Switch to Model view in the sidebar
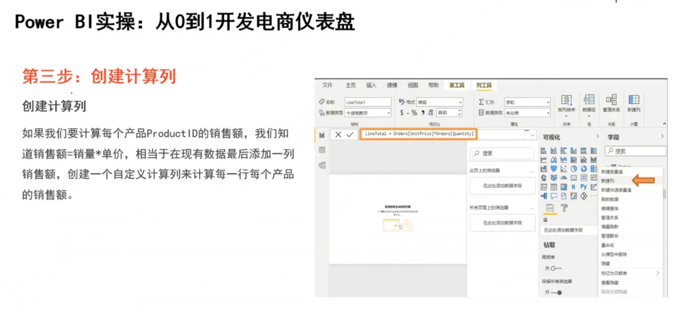 click(322, 165)
